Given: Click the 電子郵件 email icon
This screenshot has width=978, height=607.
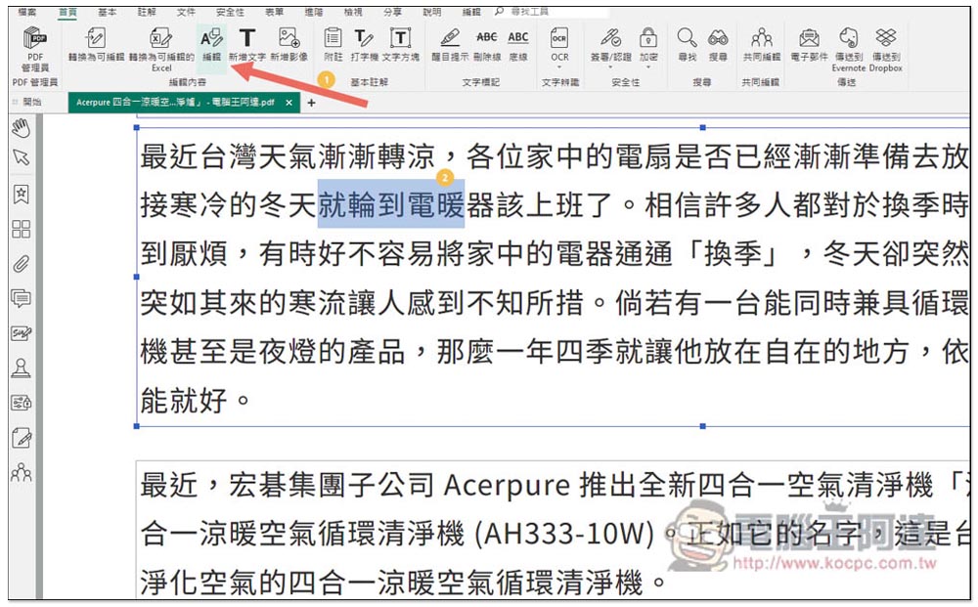Looking at the screenshot, I should [809, 38].
